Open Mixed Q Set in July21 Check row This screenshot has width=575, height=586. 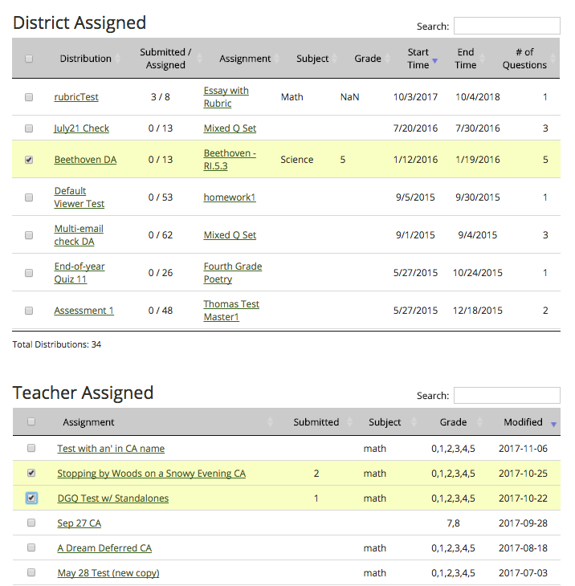(230, 128)
